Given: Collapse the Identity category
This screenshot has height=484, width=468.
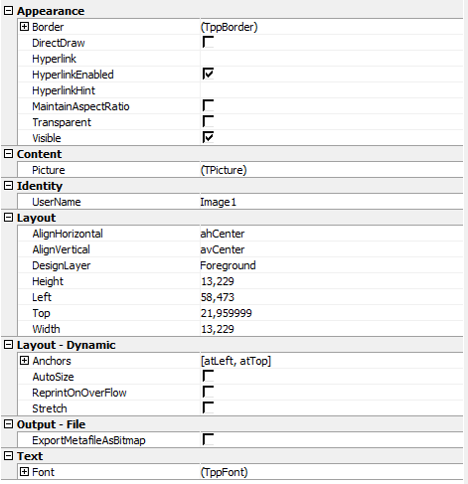Looking at the screenshot, I should tap(8, 186).
